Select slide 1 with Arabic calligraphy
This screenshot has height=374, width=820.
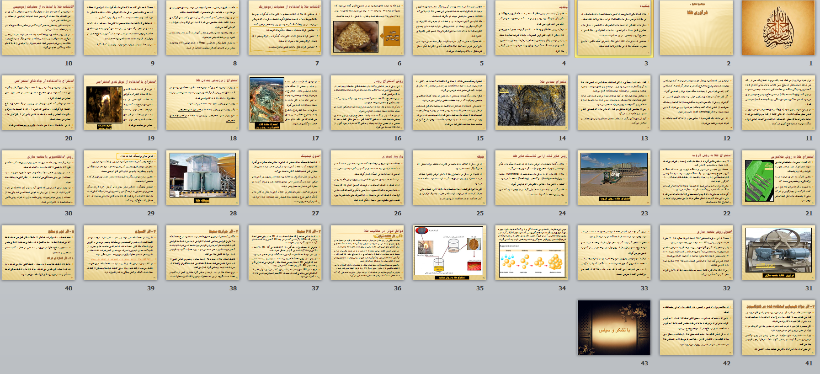pos(778,28)
